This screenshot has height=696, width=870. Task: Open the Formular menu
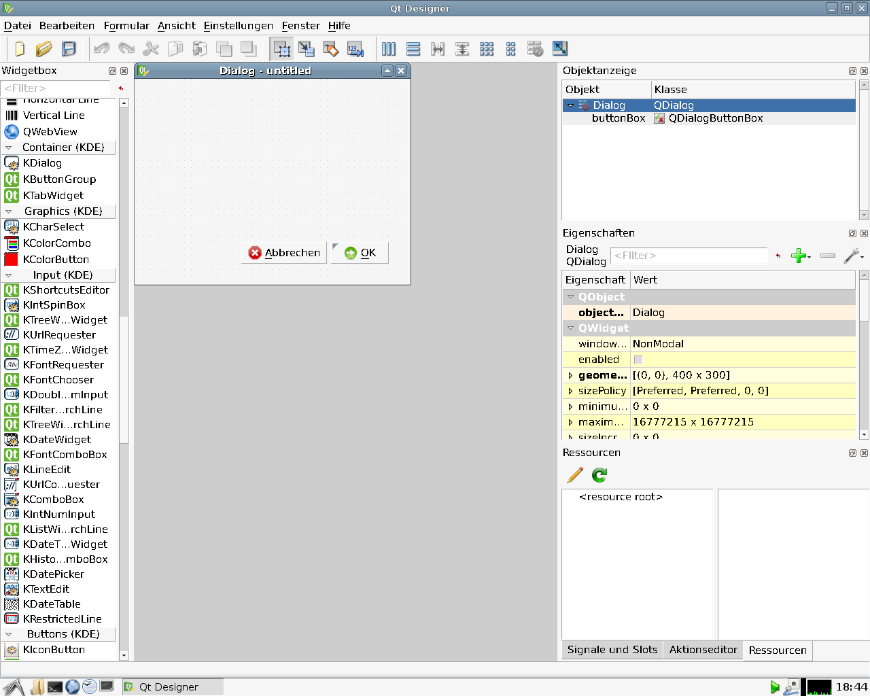pos(126,26)
